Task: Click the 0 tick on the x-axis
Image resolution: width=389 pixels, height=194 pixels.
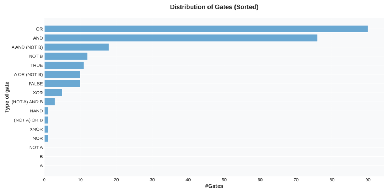Action: pyautogui.click(x=44, y=180)
